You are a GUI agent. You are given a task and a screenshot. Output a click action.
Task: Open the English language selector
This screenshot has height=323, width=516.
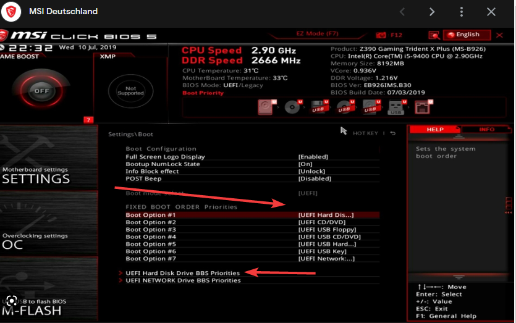pyautogui.click(x=467, y=35)
